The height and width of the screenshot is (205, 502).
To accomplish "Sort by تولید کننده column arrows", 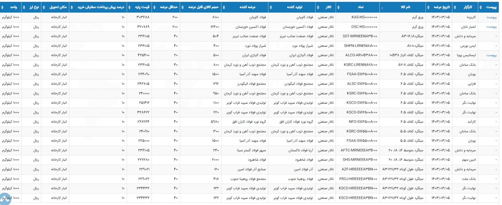I will click(271, 7).
